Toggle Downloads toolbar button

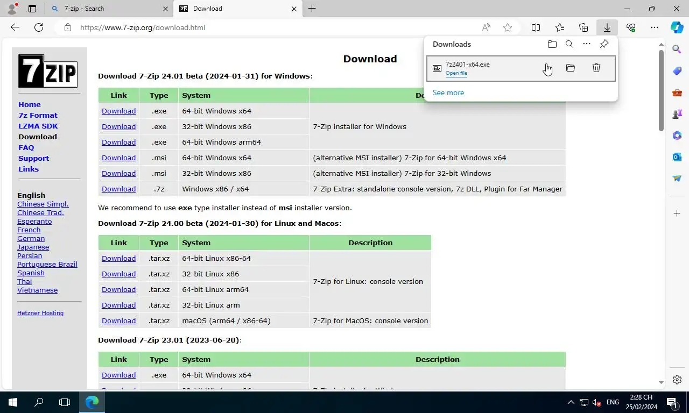(x=607, y=27)
